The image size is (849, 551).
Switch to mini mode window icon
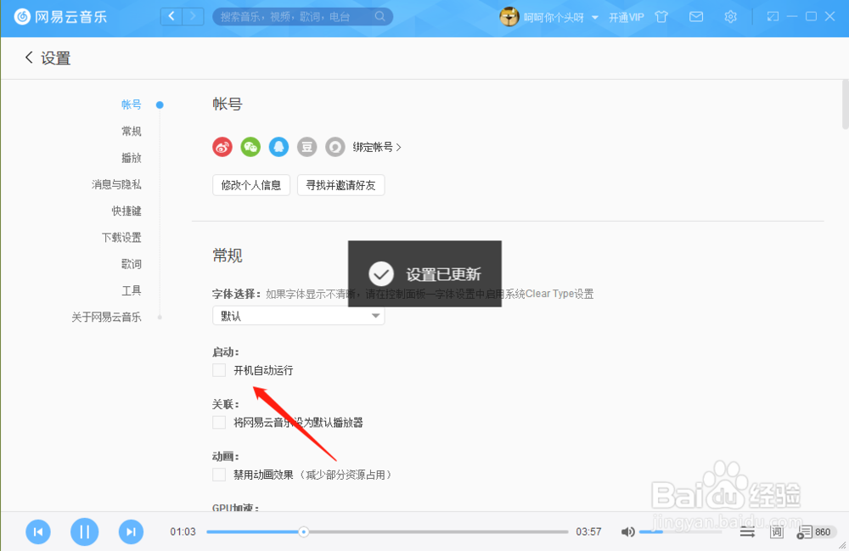point(773,17)
